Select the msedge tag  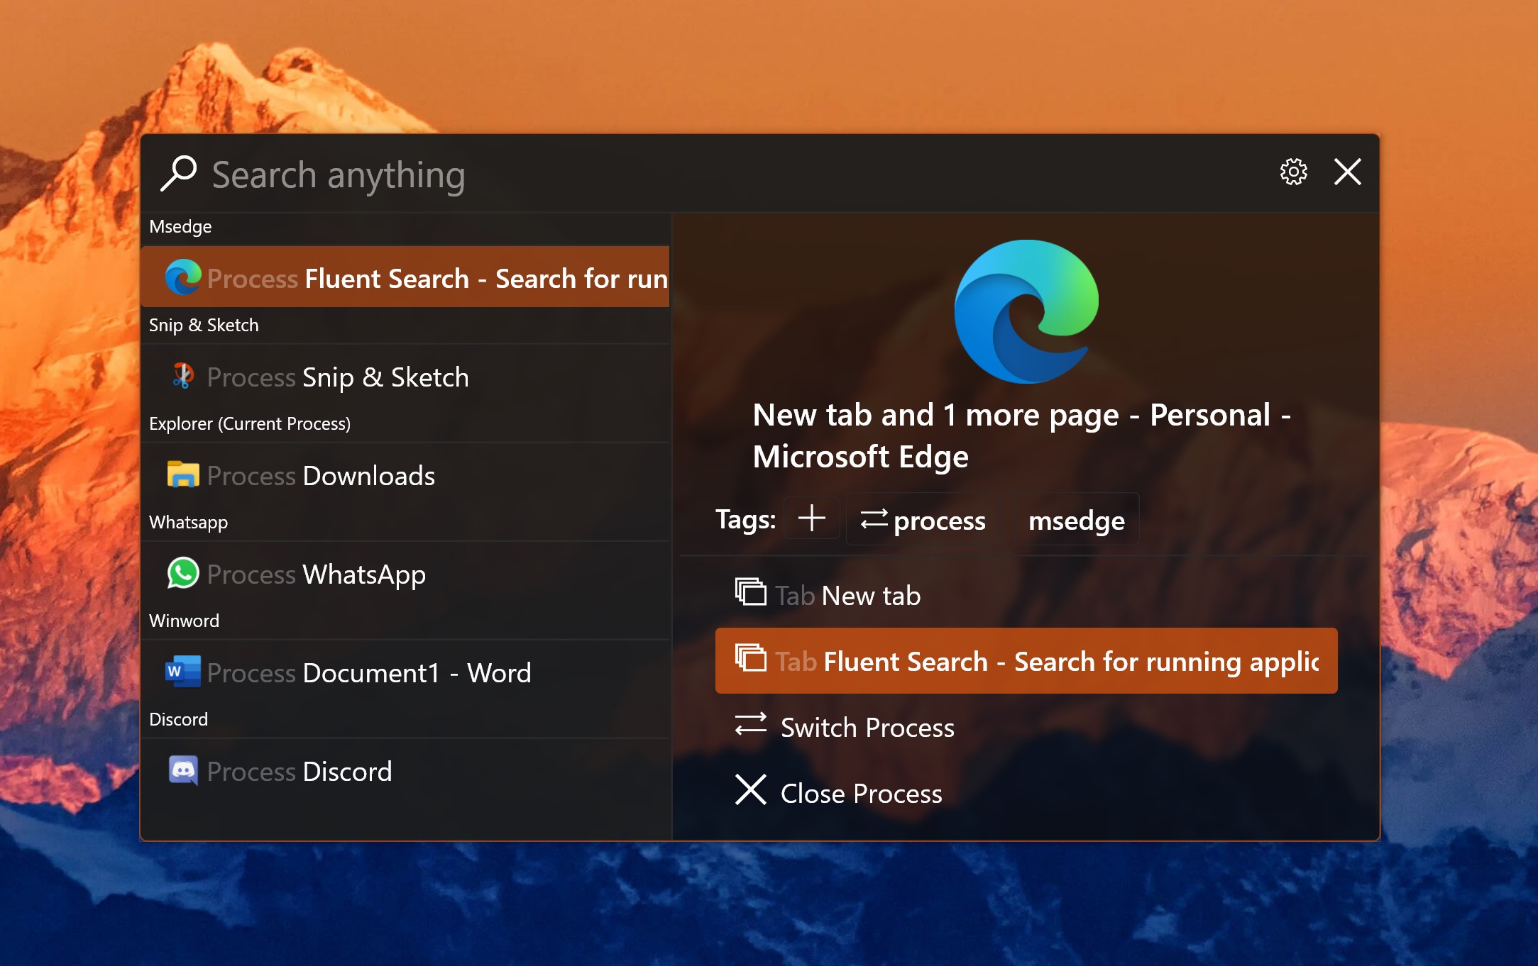tap(1076, 521)
